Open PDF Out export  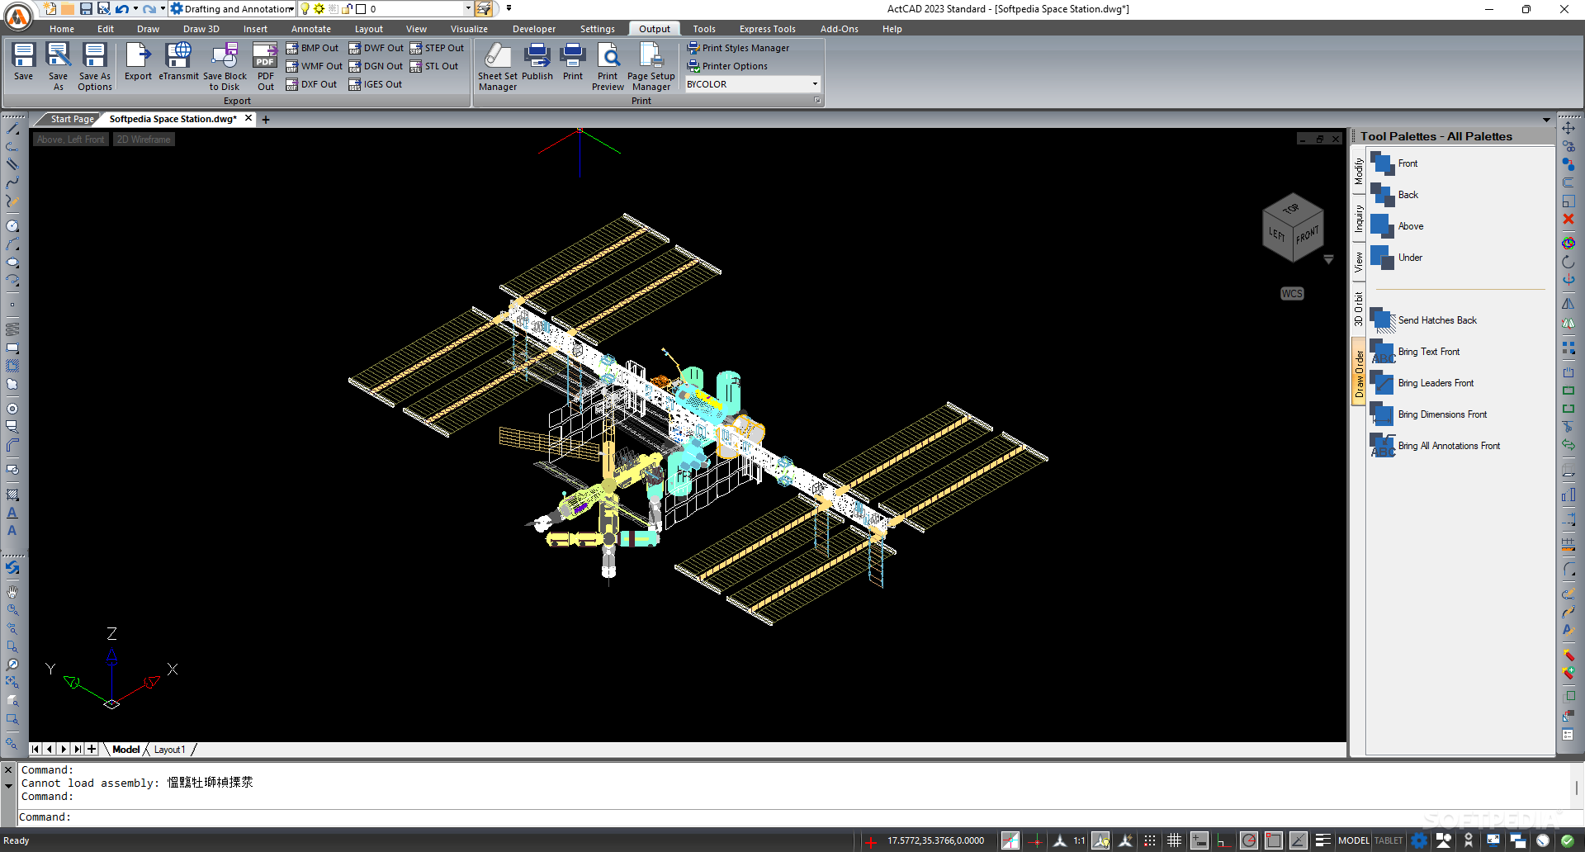[x=265, y=66]
